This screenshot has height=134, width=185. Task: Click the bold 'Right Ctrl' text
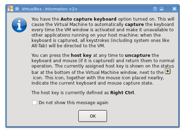point(122,93)
